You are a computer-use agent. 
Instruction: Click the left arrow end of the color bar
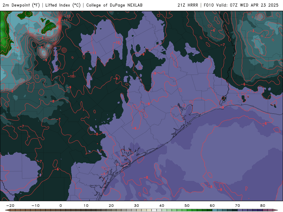pos(7,210)
